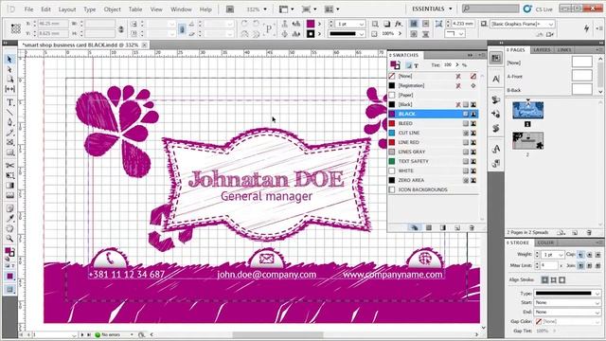Select the Type tool
This screenshot has width=606, height=341.
9,102
